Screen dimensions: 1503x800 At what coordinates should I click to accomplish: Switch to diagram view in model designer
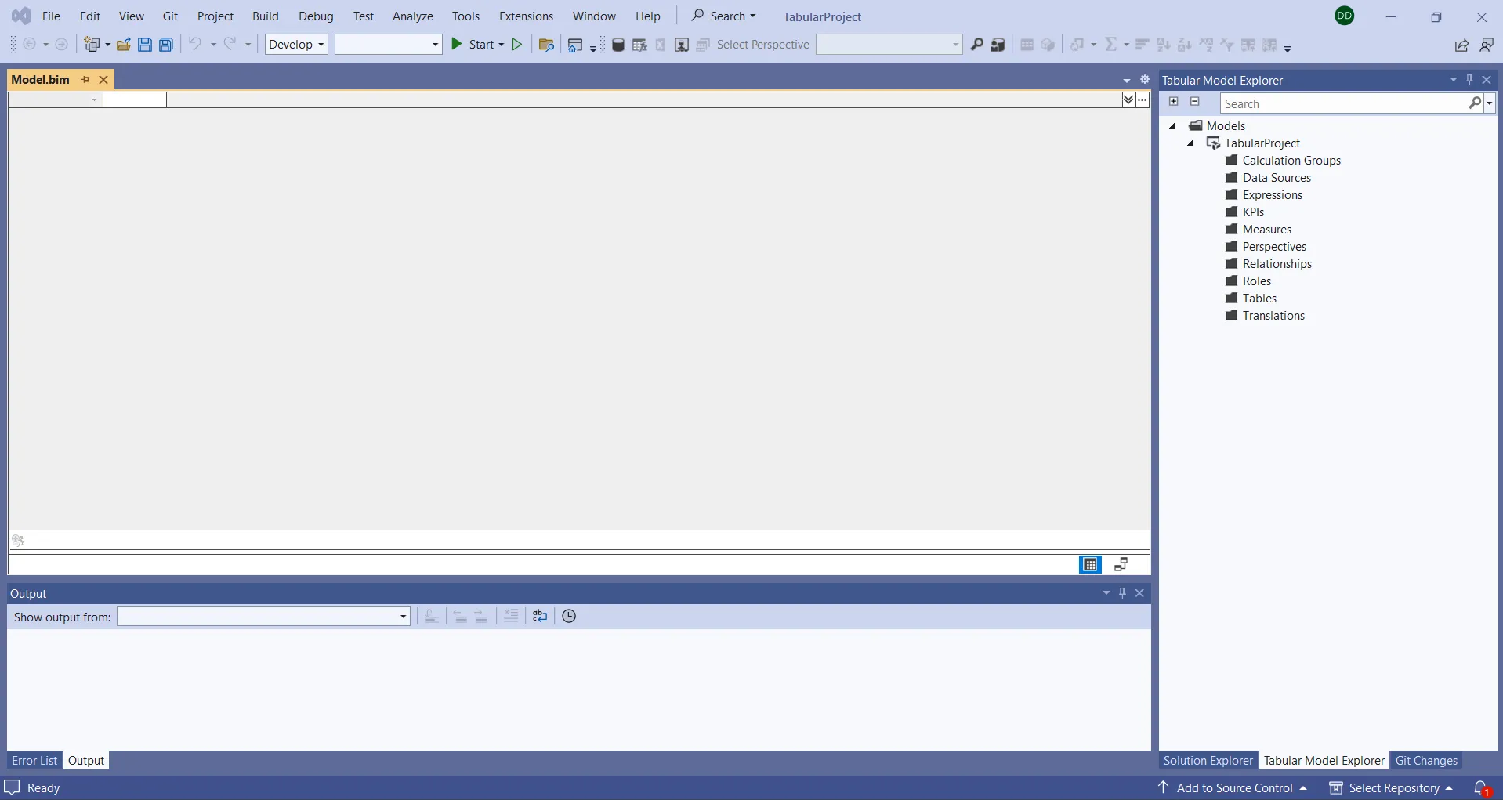click(1121, 564)
